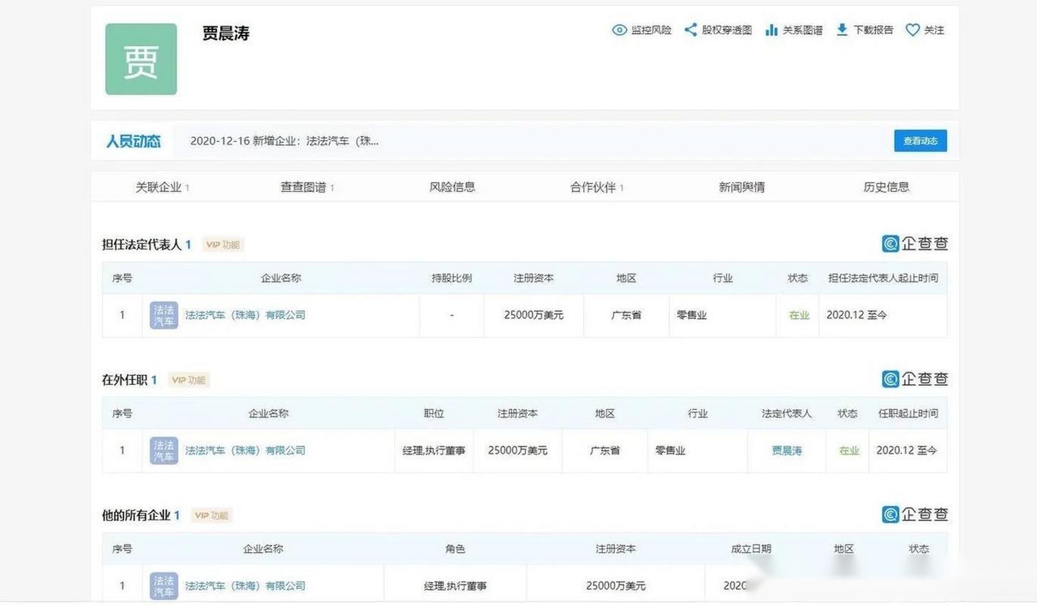Click the 新闻舆情 navigation item
The width and height of the screenshot is (1037, 605).
[742, 187]
